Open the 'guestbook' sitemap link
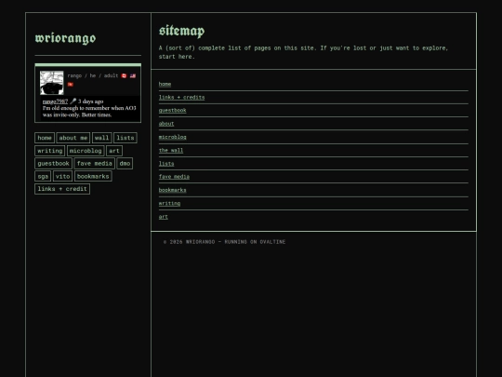The image size is (502, 377). (172, 110)
